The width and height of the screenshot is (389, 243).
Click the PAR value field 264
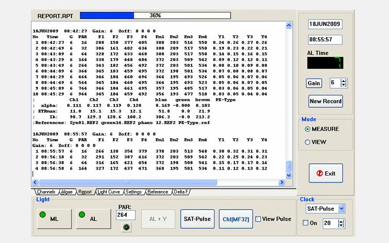click(x=126, y=215)
